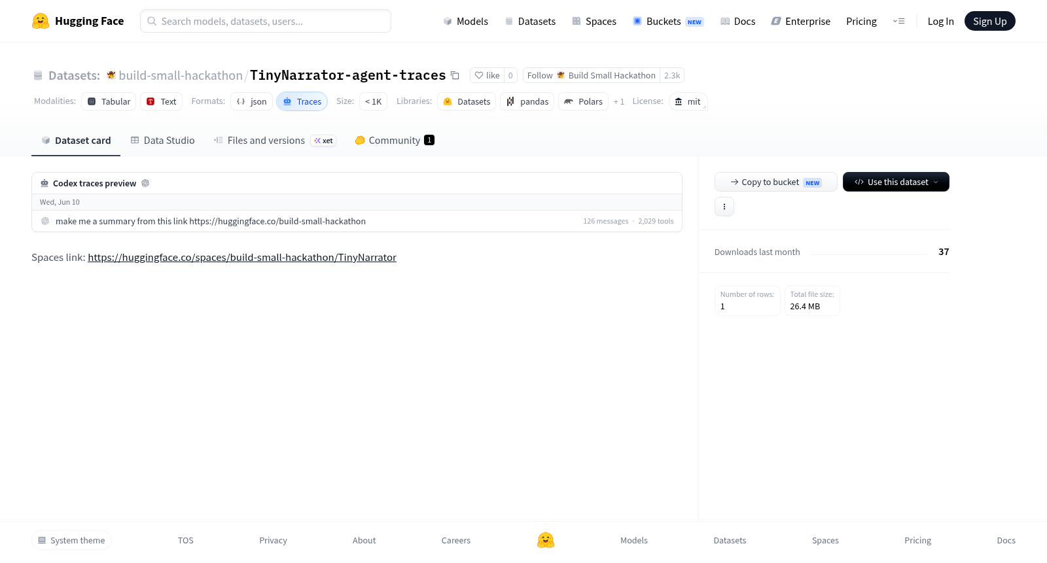This screenshot has height=563, width=1047.
Task: Select the Text modality tag
Action: point(161,101)
